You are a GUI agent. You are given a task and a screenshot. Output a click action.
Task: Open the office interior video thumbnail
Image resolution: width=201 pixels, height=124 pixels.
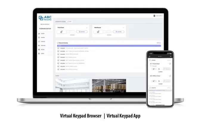72,85
